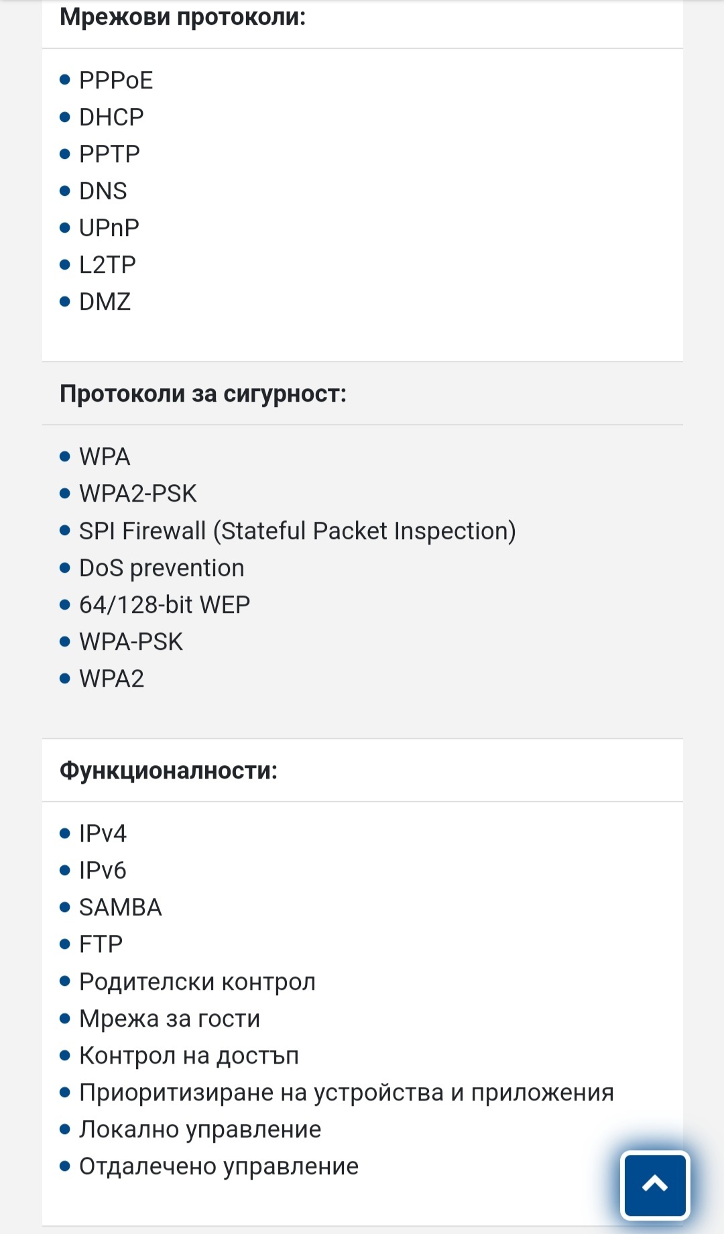Tap the Отдалечено управление entry
Screen dimensions: 724x1234
219,1166
